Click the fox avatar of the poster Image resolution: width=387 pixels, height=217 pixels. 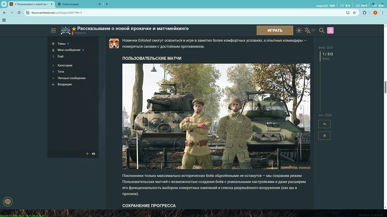(114, 43)
